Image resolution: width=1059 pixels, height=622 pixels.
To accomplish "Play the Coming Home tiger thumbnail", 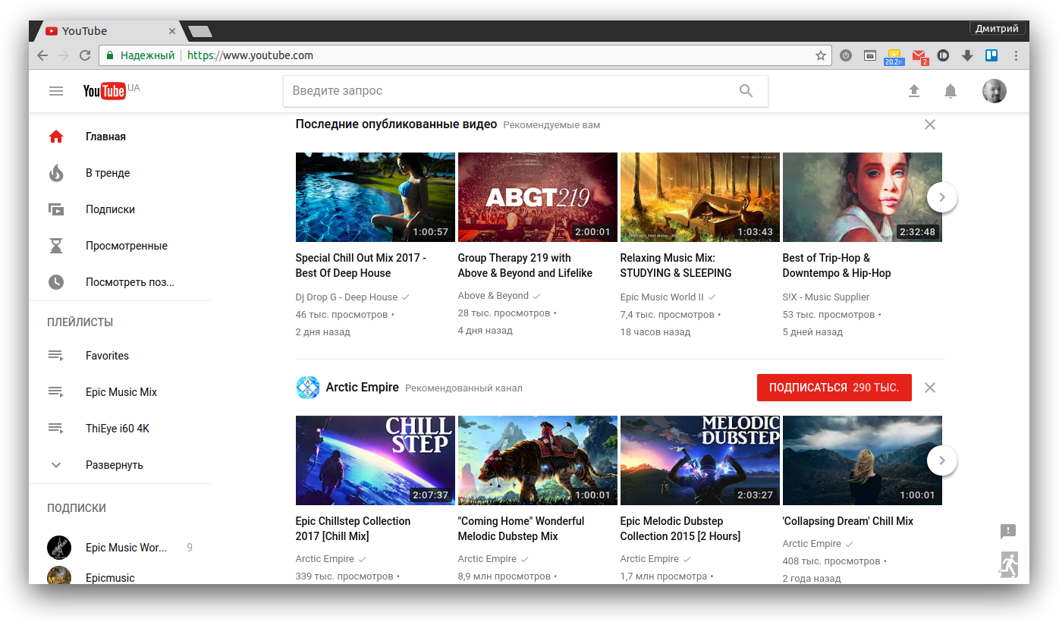I will coord(538,460).
